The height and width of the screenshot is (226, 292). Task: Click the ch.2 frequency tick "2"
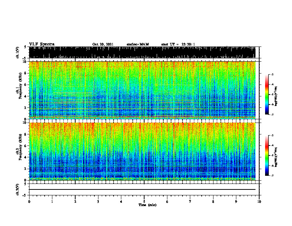pos(25,169)
